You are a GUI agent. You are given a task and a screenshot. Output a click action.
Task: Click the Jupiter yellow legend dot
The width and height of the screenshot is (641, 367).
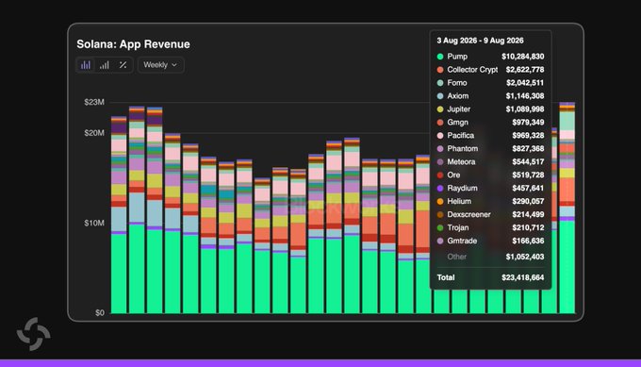click(440, 109)
